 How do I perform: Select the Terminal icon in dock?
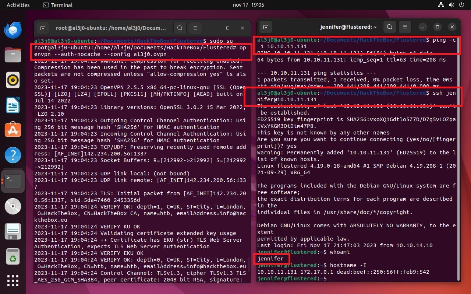tap(13, 181)
